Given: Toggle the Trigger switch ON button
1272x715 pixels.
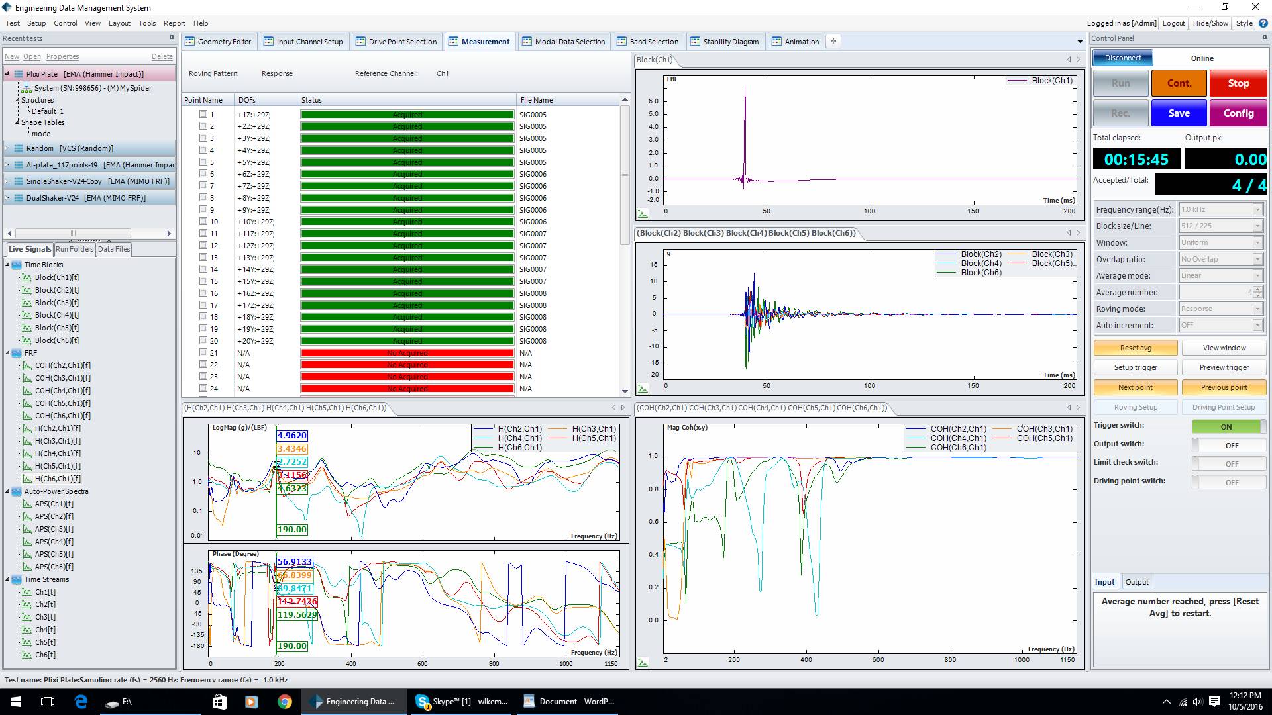Looking at the screenshot, I should [1228, 427].
